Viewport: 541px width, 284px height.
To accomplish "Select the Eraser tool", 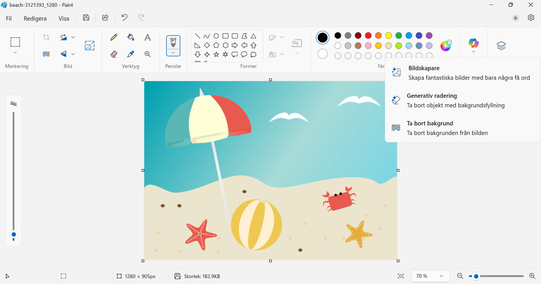I will [114, 54].
